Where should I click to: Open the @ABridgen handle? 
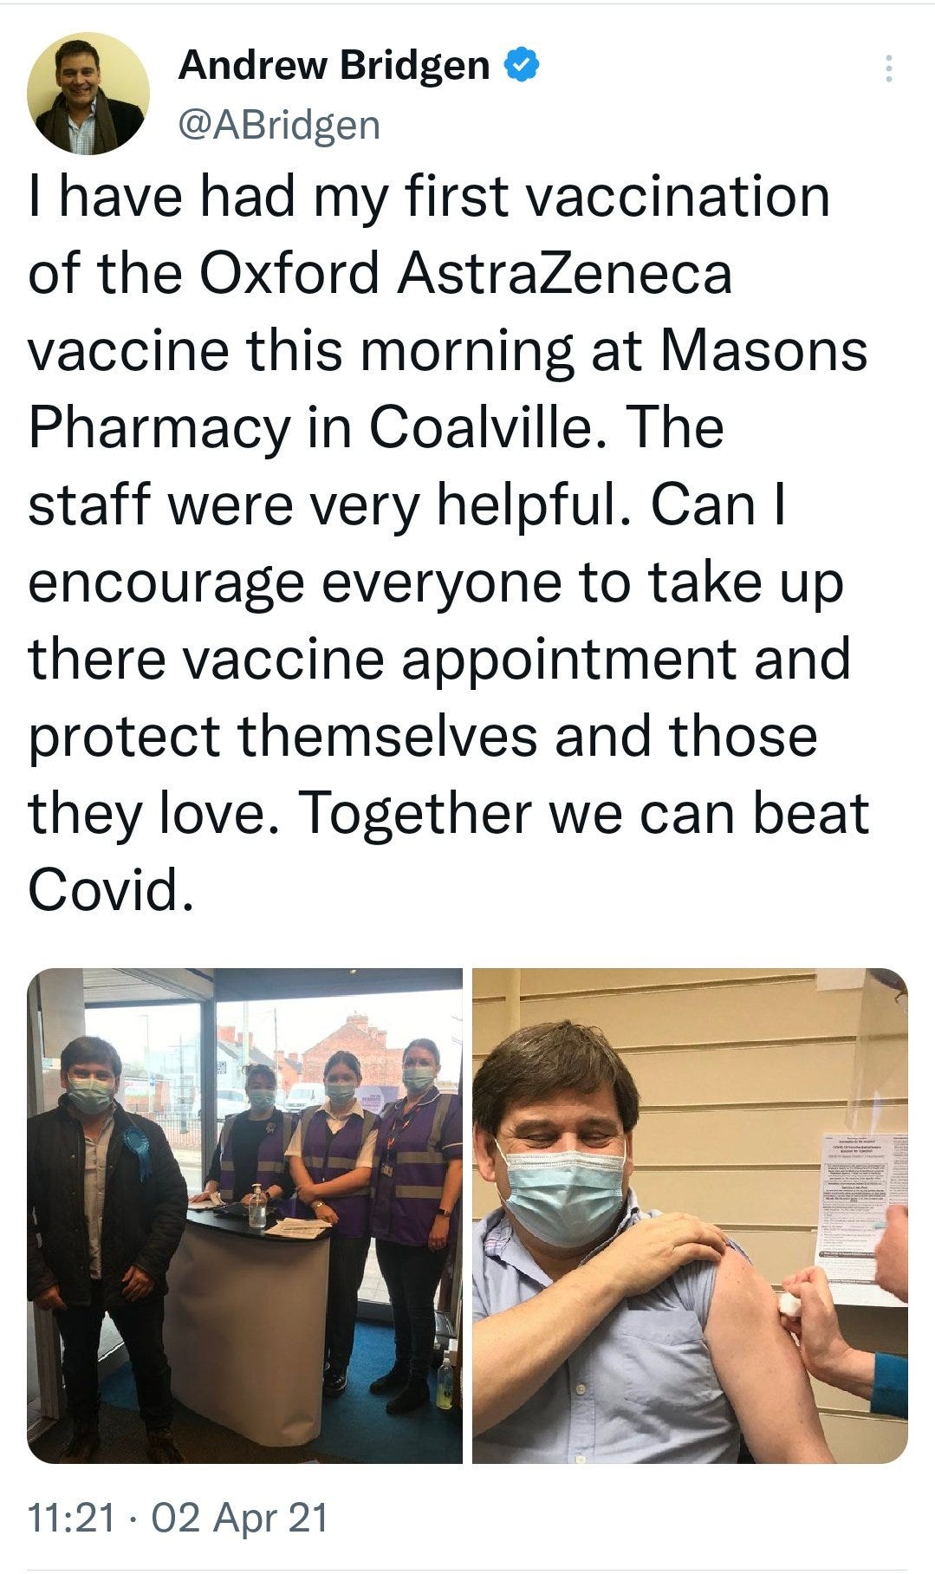click(279, 124)
